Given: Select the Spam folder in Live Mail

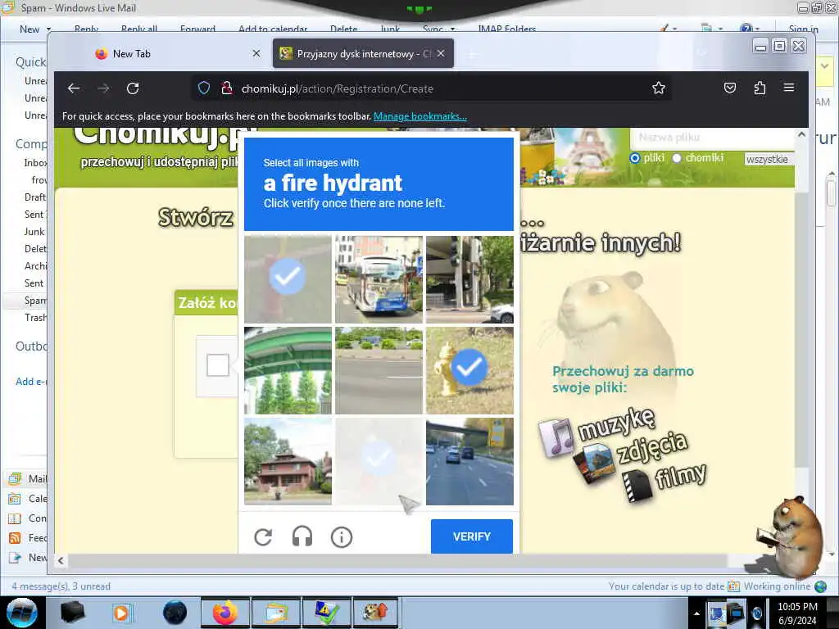Looking at the screenshot, I should pyautogui.click(x=35, y=301).
